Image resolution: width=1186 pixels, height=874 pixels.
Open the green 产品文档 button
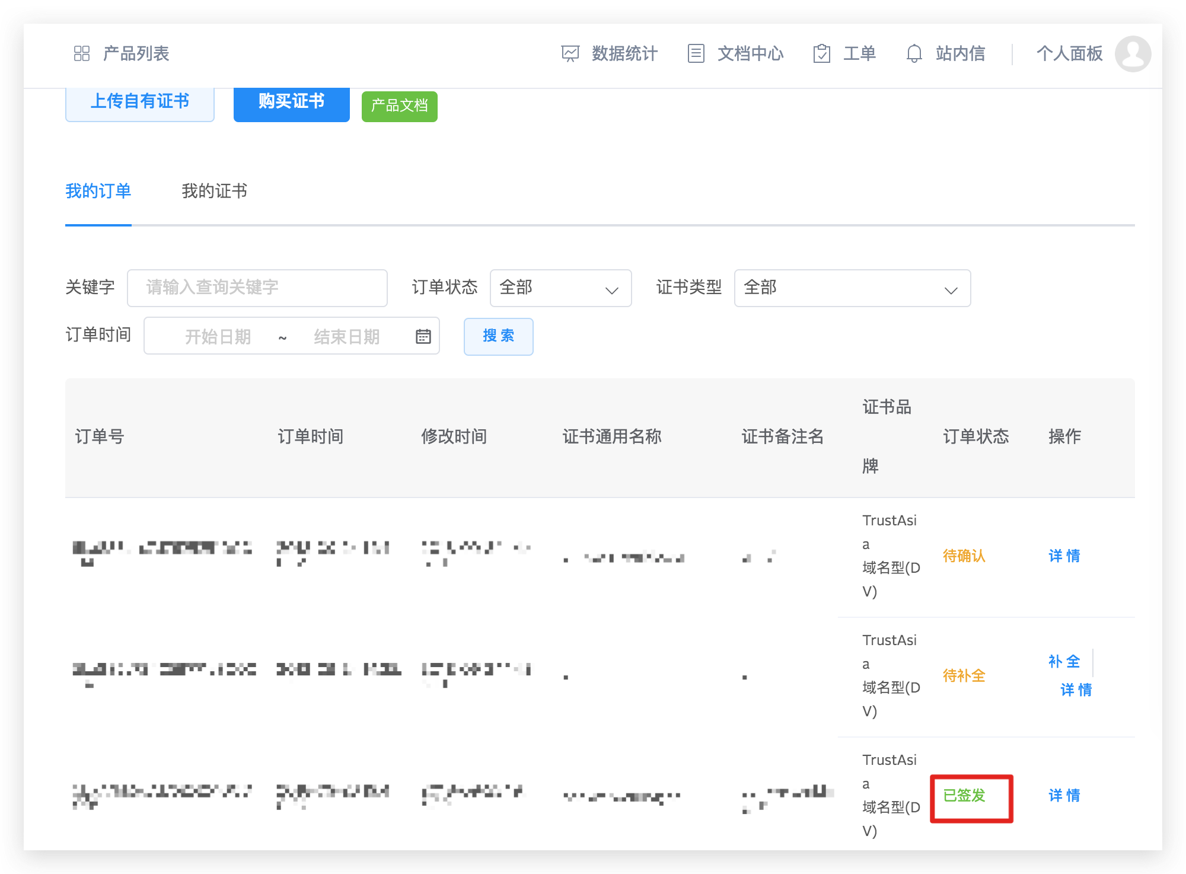tap(399, 106)
